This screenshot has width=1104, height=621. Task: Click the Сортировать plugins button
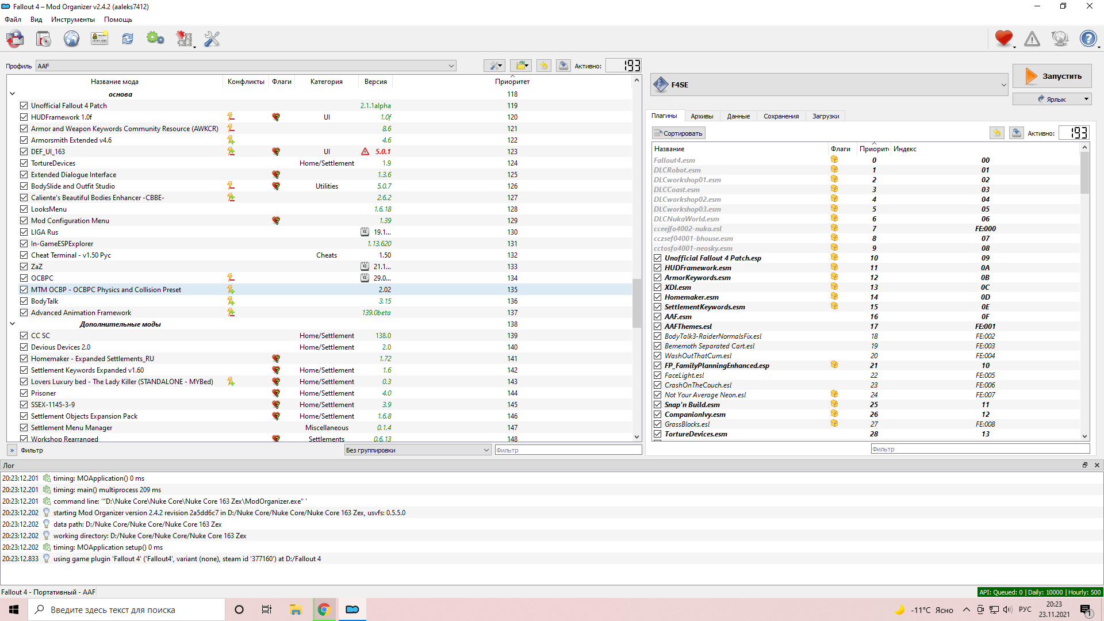click(678, 133)
